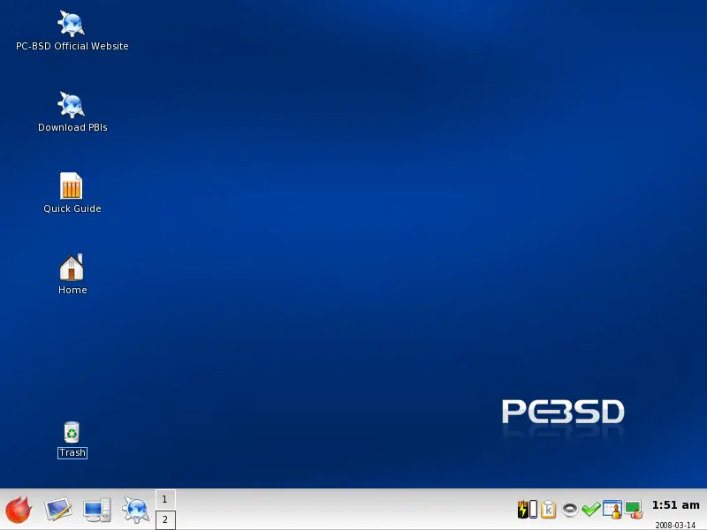Click the battery lightning tray icon
Viewport: 707px width, 530px height.
(x=527, y=510)
